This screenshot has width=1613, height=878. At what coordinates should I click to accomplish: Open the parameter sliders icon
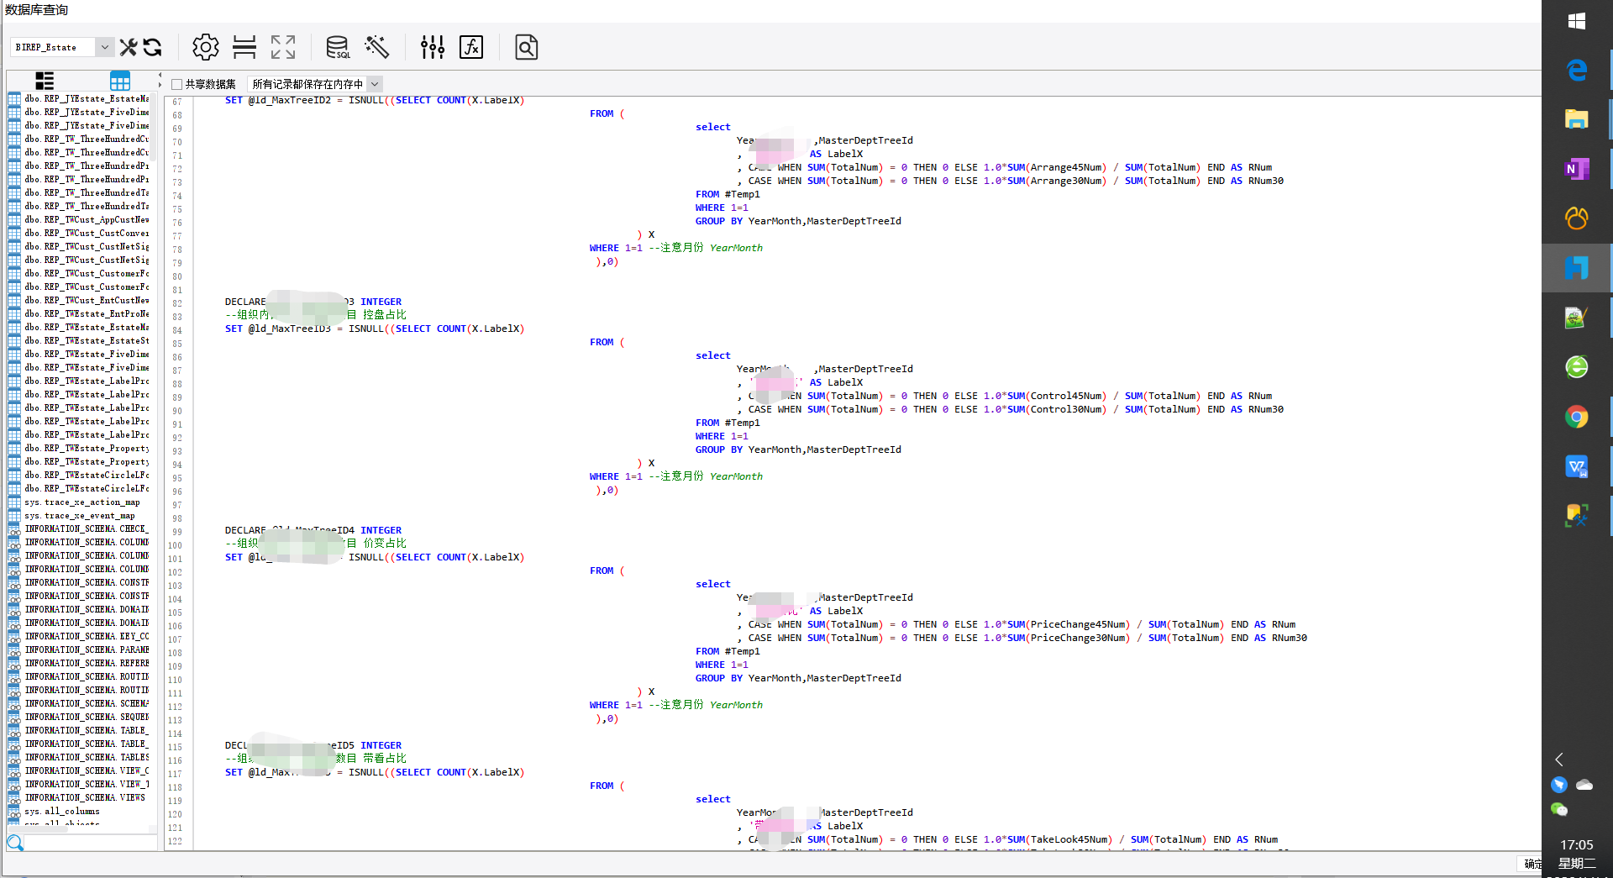[433, 47]
